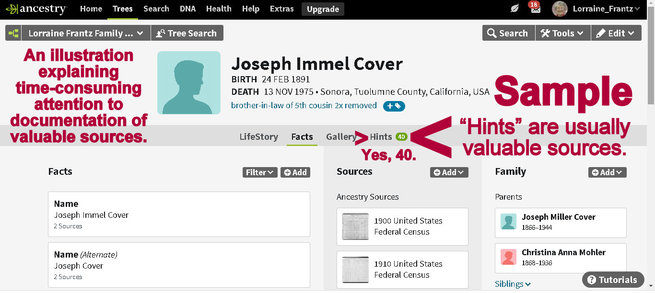Screen dimensions: 655x293
Task: Expand the Siblings list
Action: (x=513, y=284)
